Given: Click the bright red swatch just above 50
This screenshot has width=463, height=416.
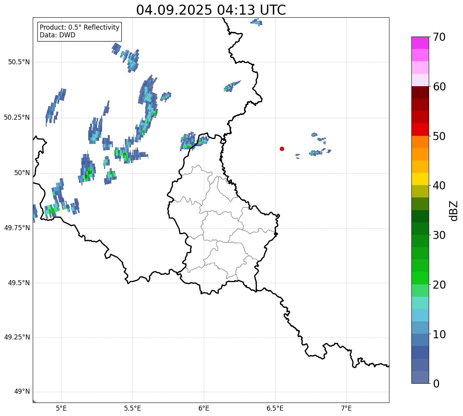Looking at the screenshot, I should tap(423, 129).
